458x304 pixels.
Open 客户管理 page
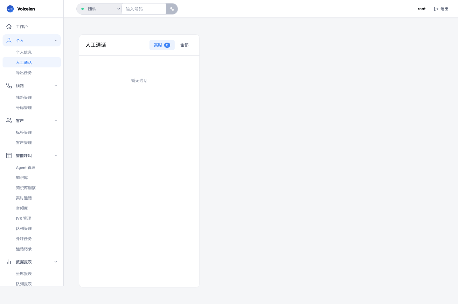[x=31, y=142]
